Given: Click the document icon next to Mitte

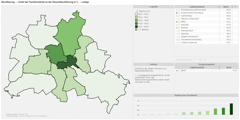Looking at the screenshot, I should pyautogui.click(x=179, y=22).
